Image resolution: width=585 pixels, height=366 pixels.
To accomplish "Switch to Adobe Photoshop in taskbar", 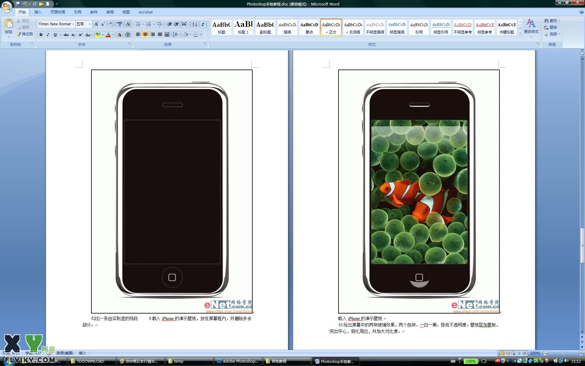I will (x=238, y=361).
